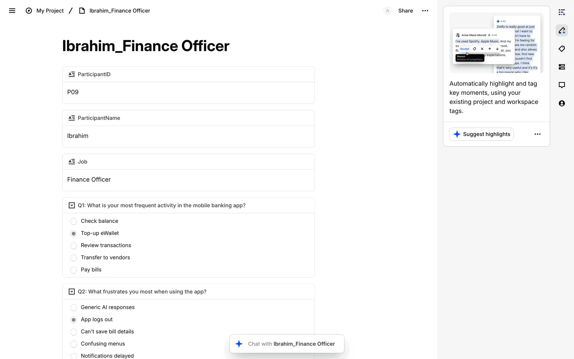
Task: Open the AI summary list icon
Action: pos(562,12)
